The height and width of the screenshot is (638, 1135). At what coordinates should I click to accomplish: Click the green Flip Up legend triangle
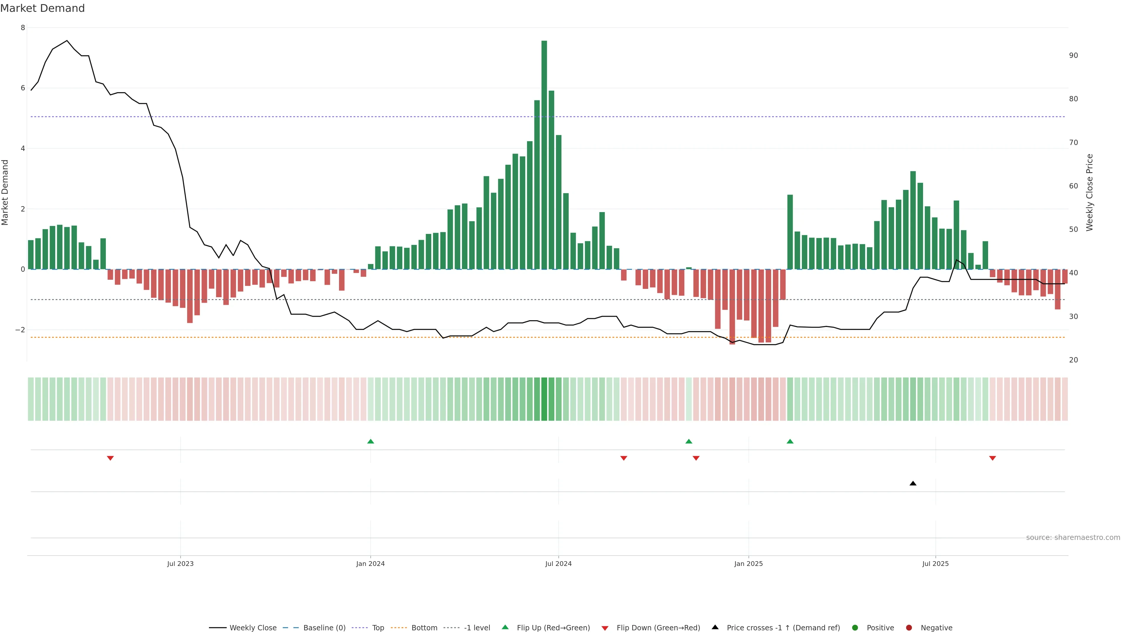point(505,627)
